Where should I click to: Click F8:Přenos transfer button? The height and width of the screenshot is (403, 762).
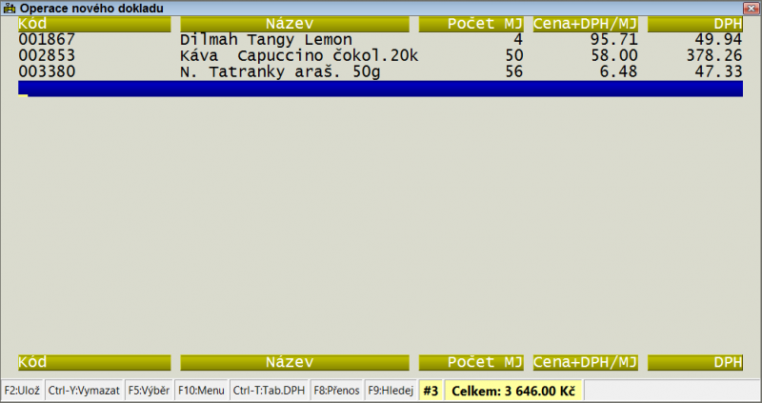click(336, 391)
